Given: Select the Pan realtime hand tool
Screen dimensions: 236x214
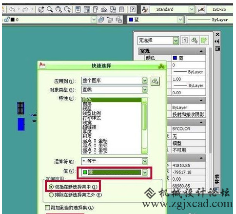Looking at the screenshot, I should pyautogui.click(x=41, y=9).
